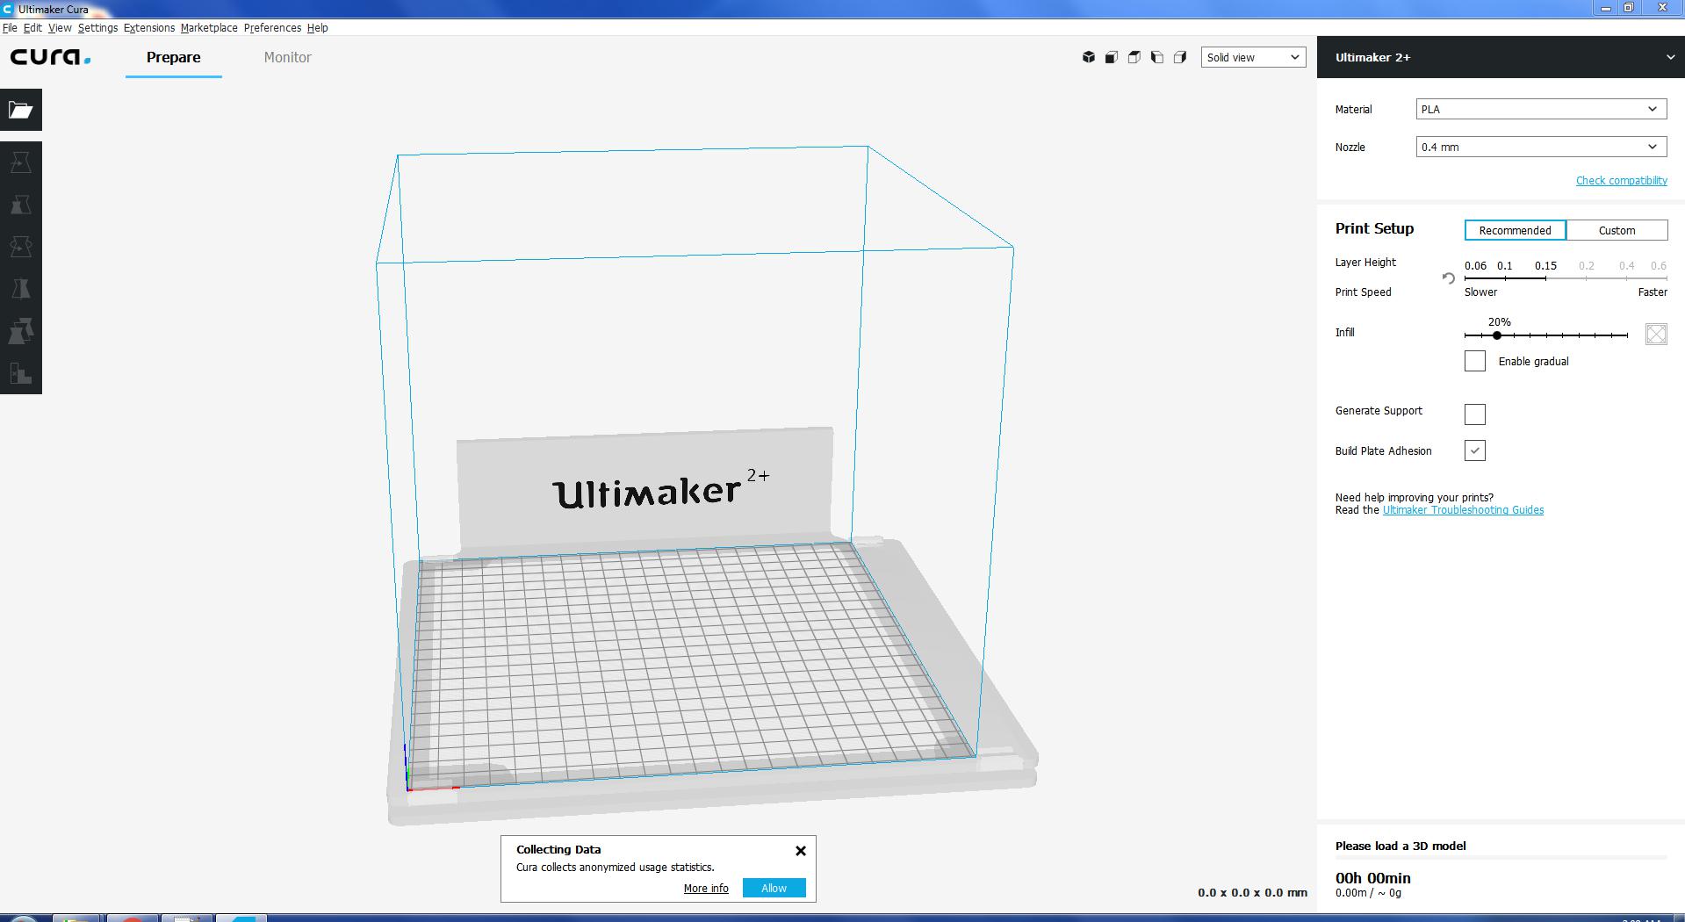Select the Move tool in the left toolbar
This screenshot has height=922, width=1685.
21,162
